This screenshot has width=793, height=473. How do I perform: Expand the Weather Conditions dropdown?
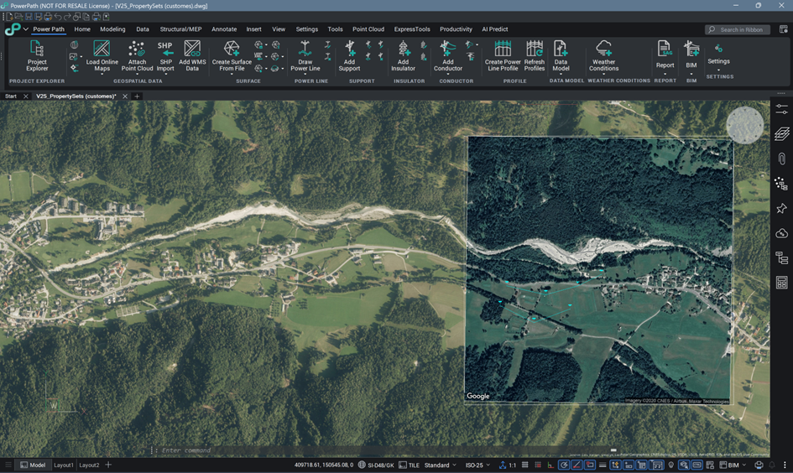(x=603, y=74)
